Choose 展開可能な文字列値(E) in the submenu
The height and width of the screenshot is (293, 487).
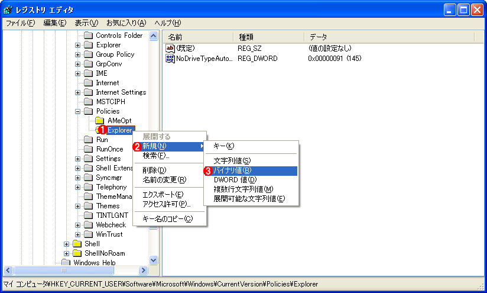pyautogui.click(x=251, y=198)
